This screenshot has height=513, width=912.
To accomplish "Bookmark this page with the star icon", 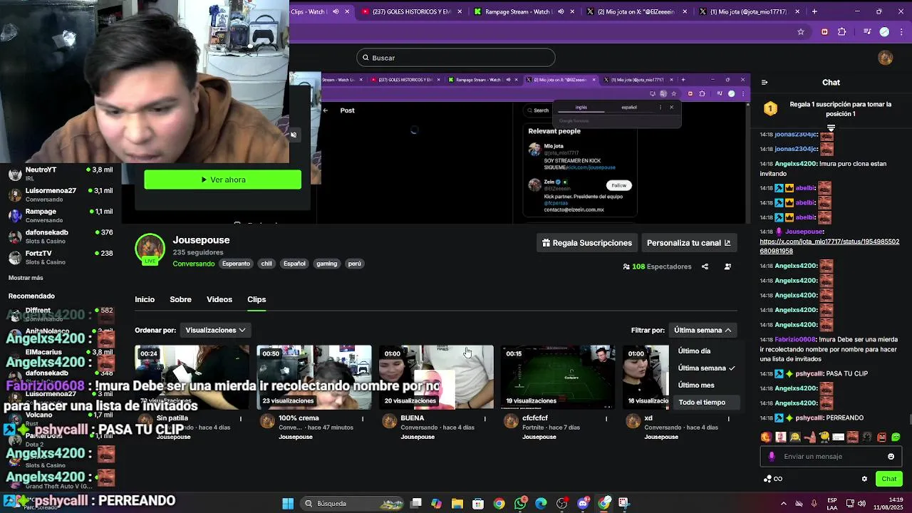I will 801,32.
